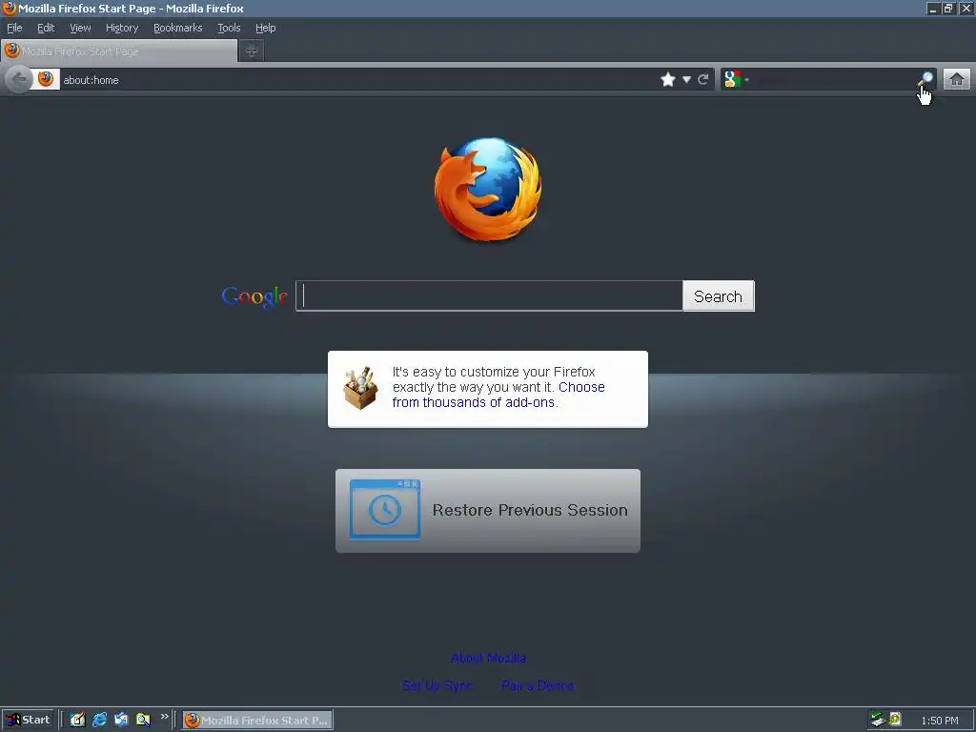
Task: Open the folder search quick launch icon
Action: pyautogui.click(x=143, y=720)
